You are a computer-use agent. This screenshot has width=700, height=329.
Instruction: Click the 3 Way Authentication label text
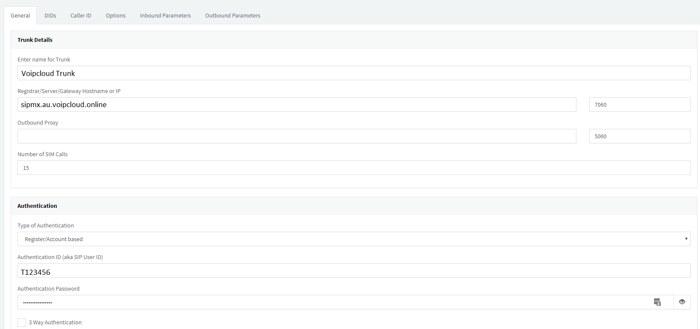tap(55, 323)
